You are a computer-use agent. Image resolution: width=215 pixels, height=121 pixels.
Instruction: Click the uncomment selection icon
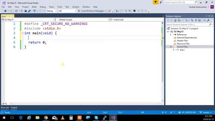pos(129,11)
